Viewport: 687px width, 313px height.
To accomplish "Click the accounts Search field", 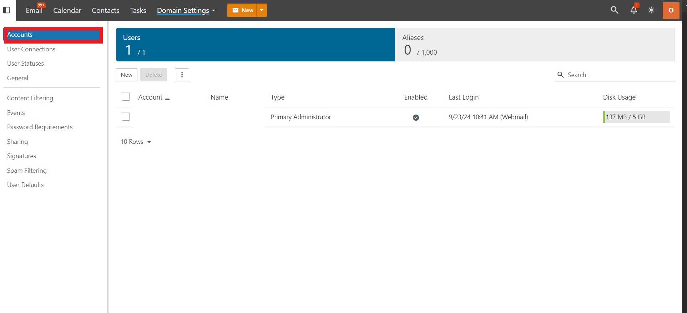I will pos(615,75).
